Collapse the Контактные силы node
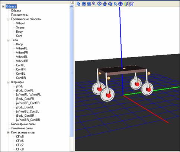This screenshot has height=152, width=180. coord(8,133)
